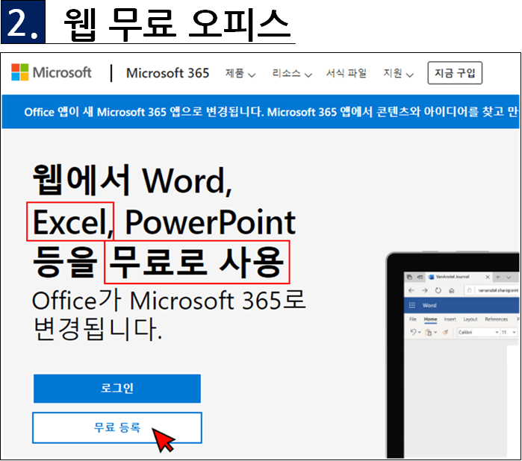
Task: Click the lock icon in tablet address bar
Action: pos(469,290)
